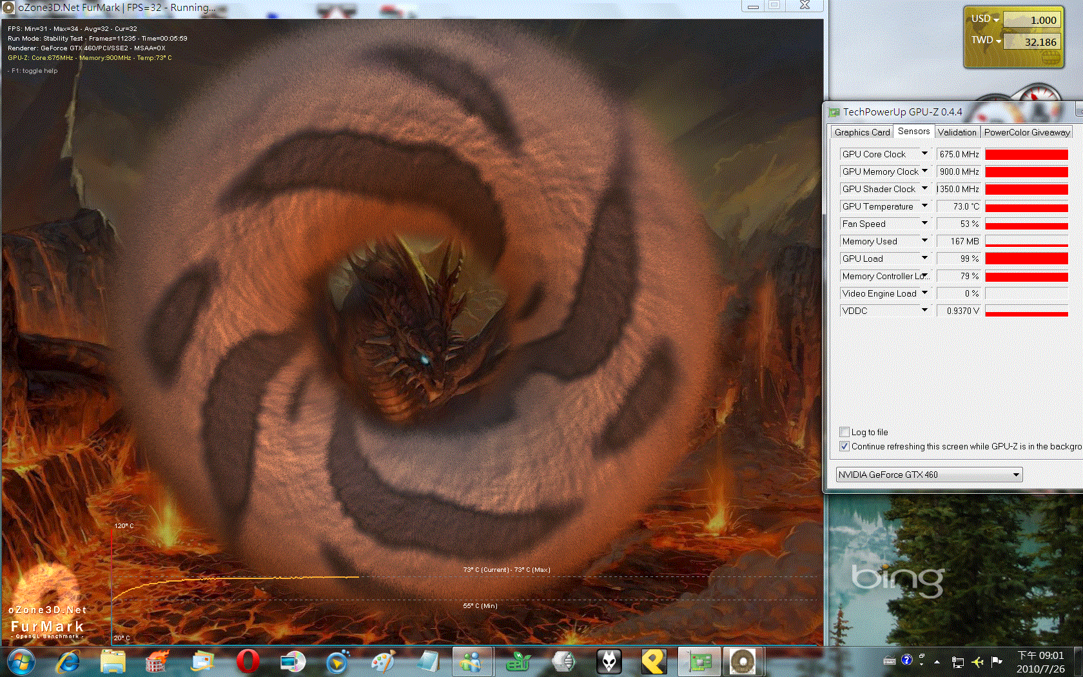Launch Internet Explorer from the taskbar

pos(68,662)
